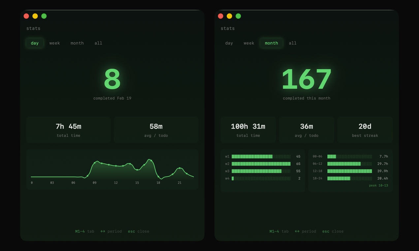Close the right stats window with red button
The height and width of the screenshot is (251, 419).
click(x=221, y=16)
